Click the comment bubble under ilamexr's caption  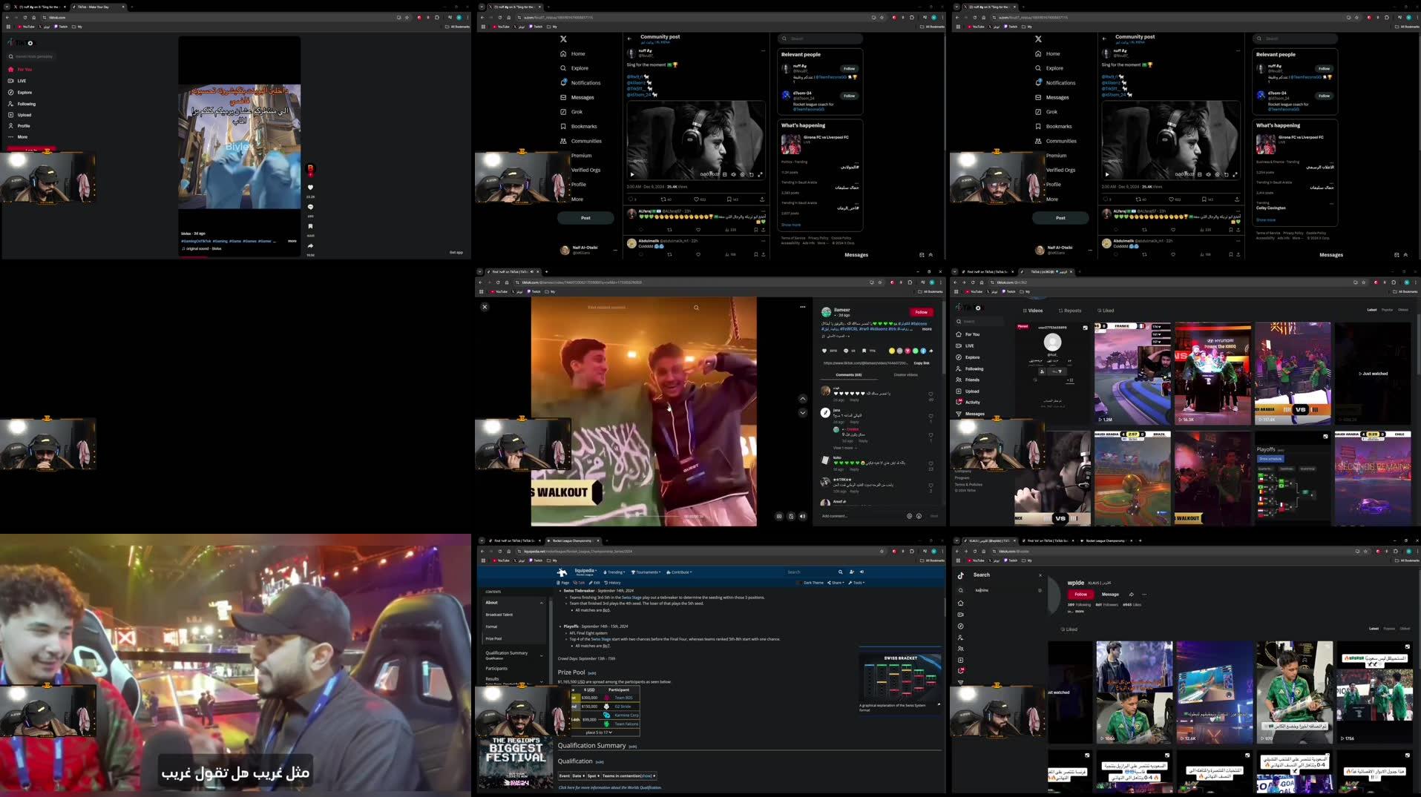coord(845,351)
